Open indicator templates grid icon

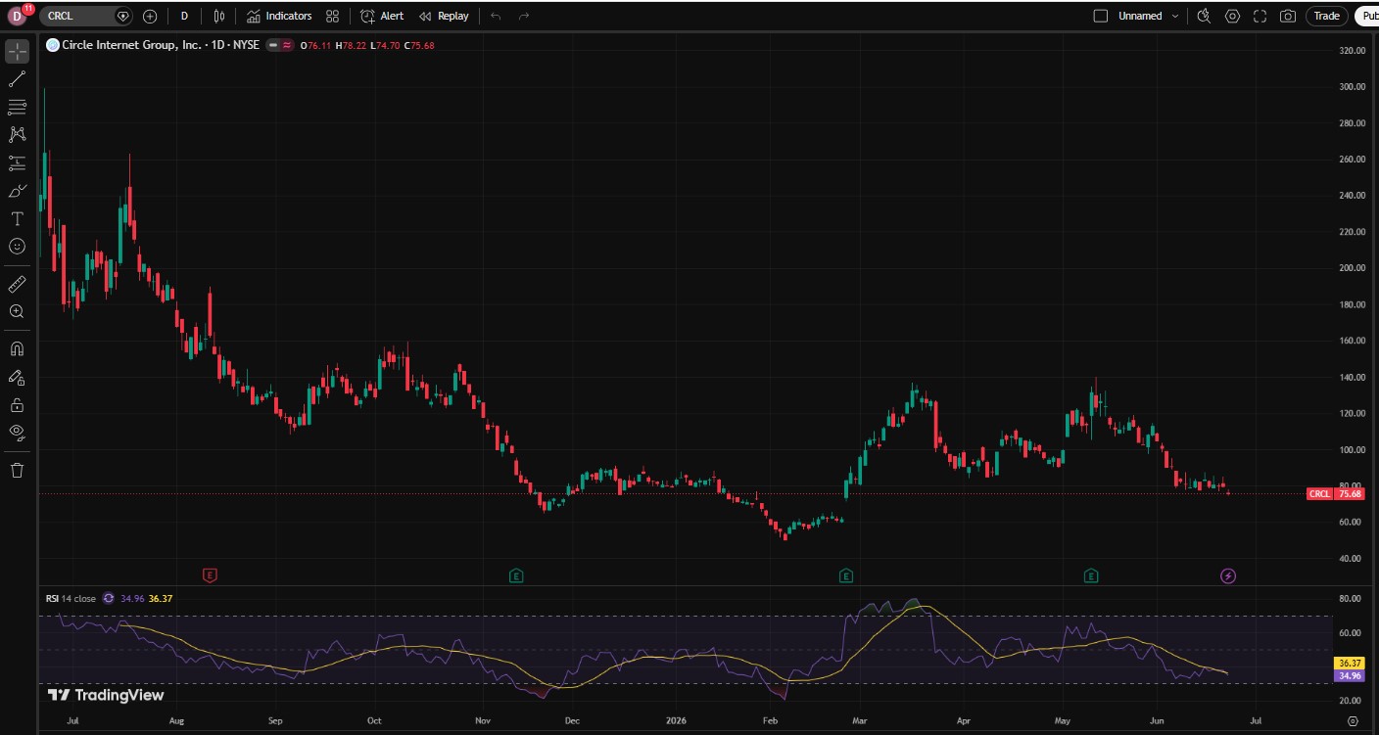click(x=333, y=17)
